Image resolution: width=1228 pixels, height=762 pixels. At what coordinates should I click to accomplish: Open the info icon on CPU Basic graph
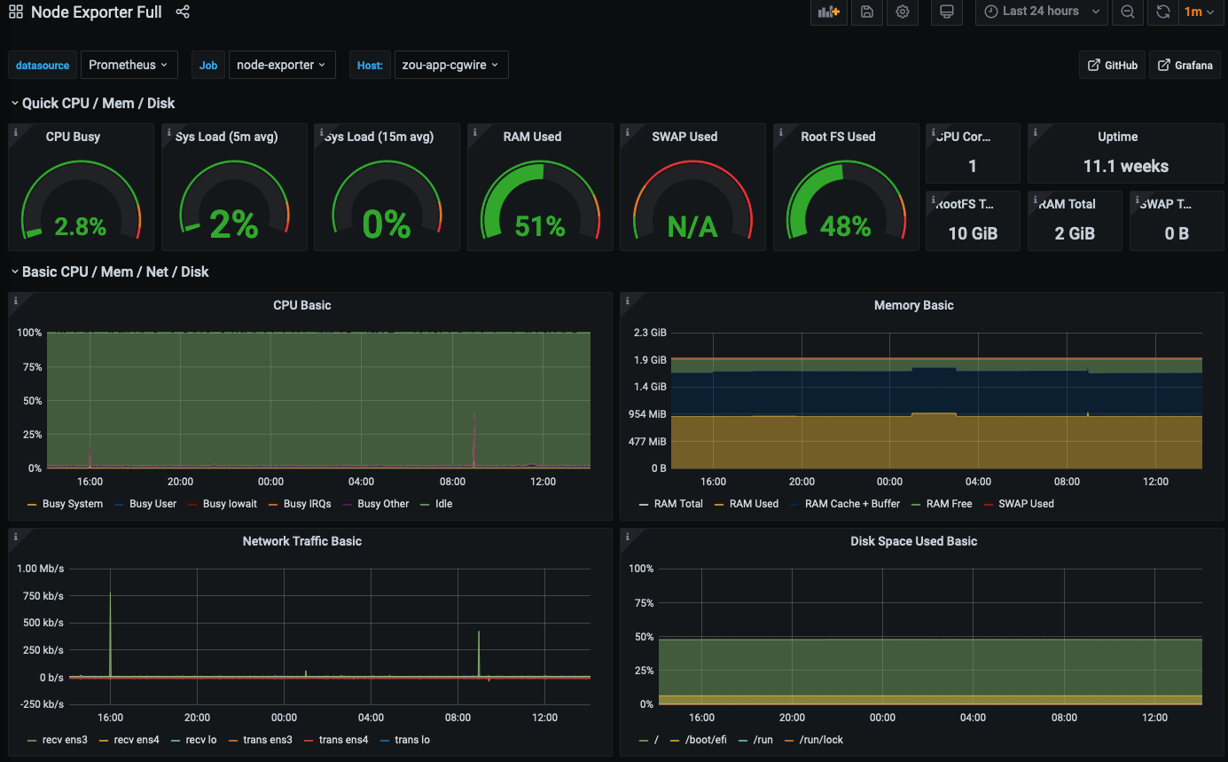point(15,300)
